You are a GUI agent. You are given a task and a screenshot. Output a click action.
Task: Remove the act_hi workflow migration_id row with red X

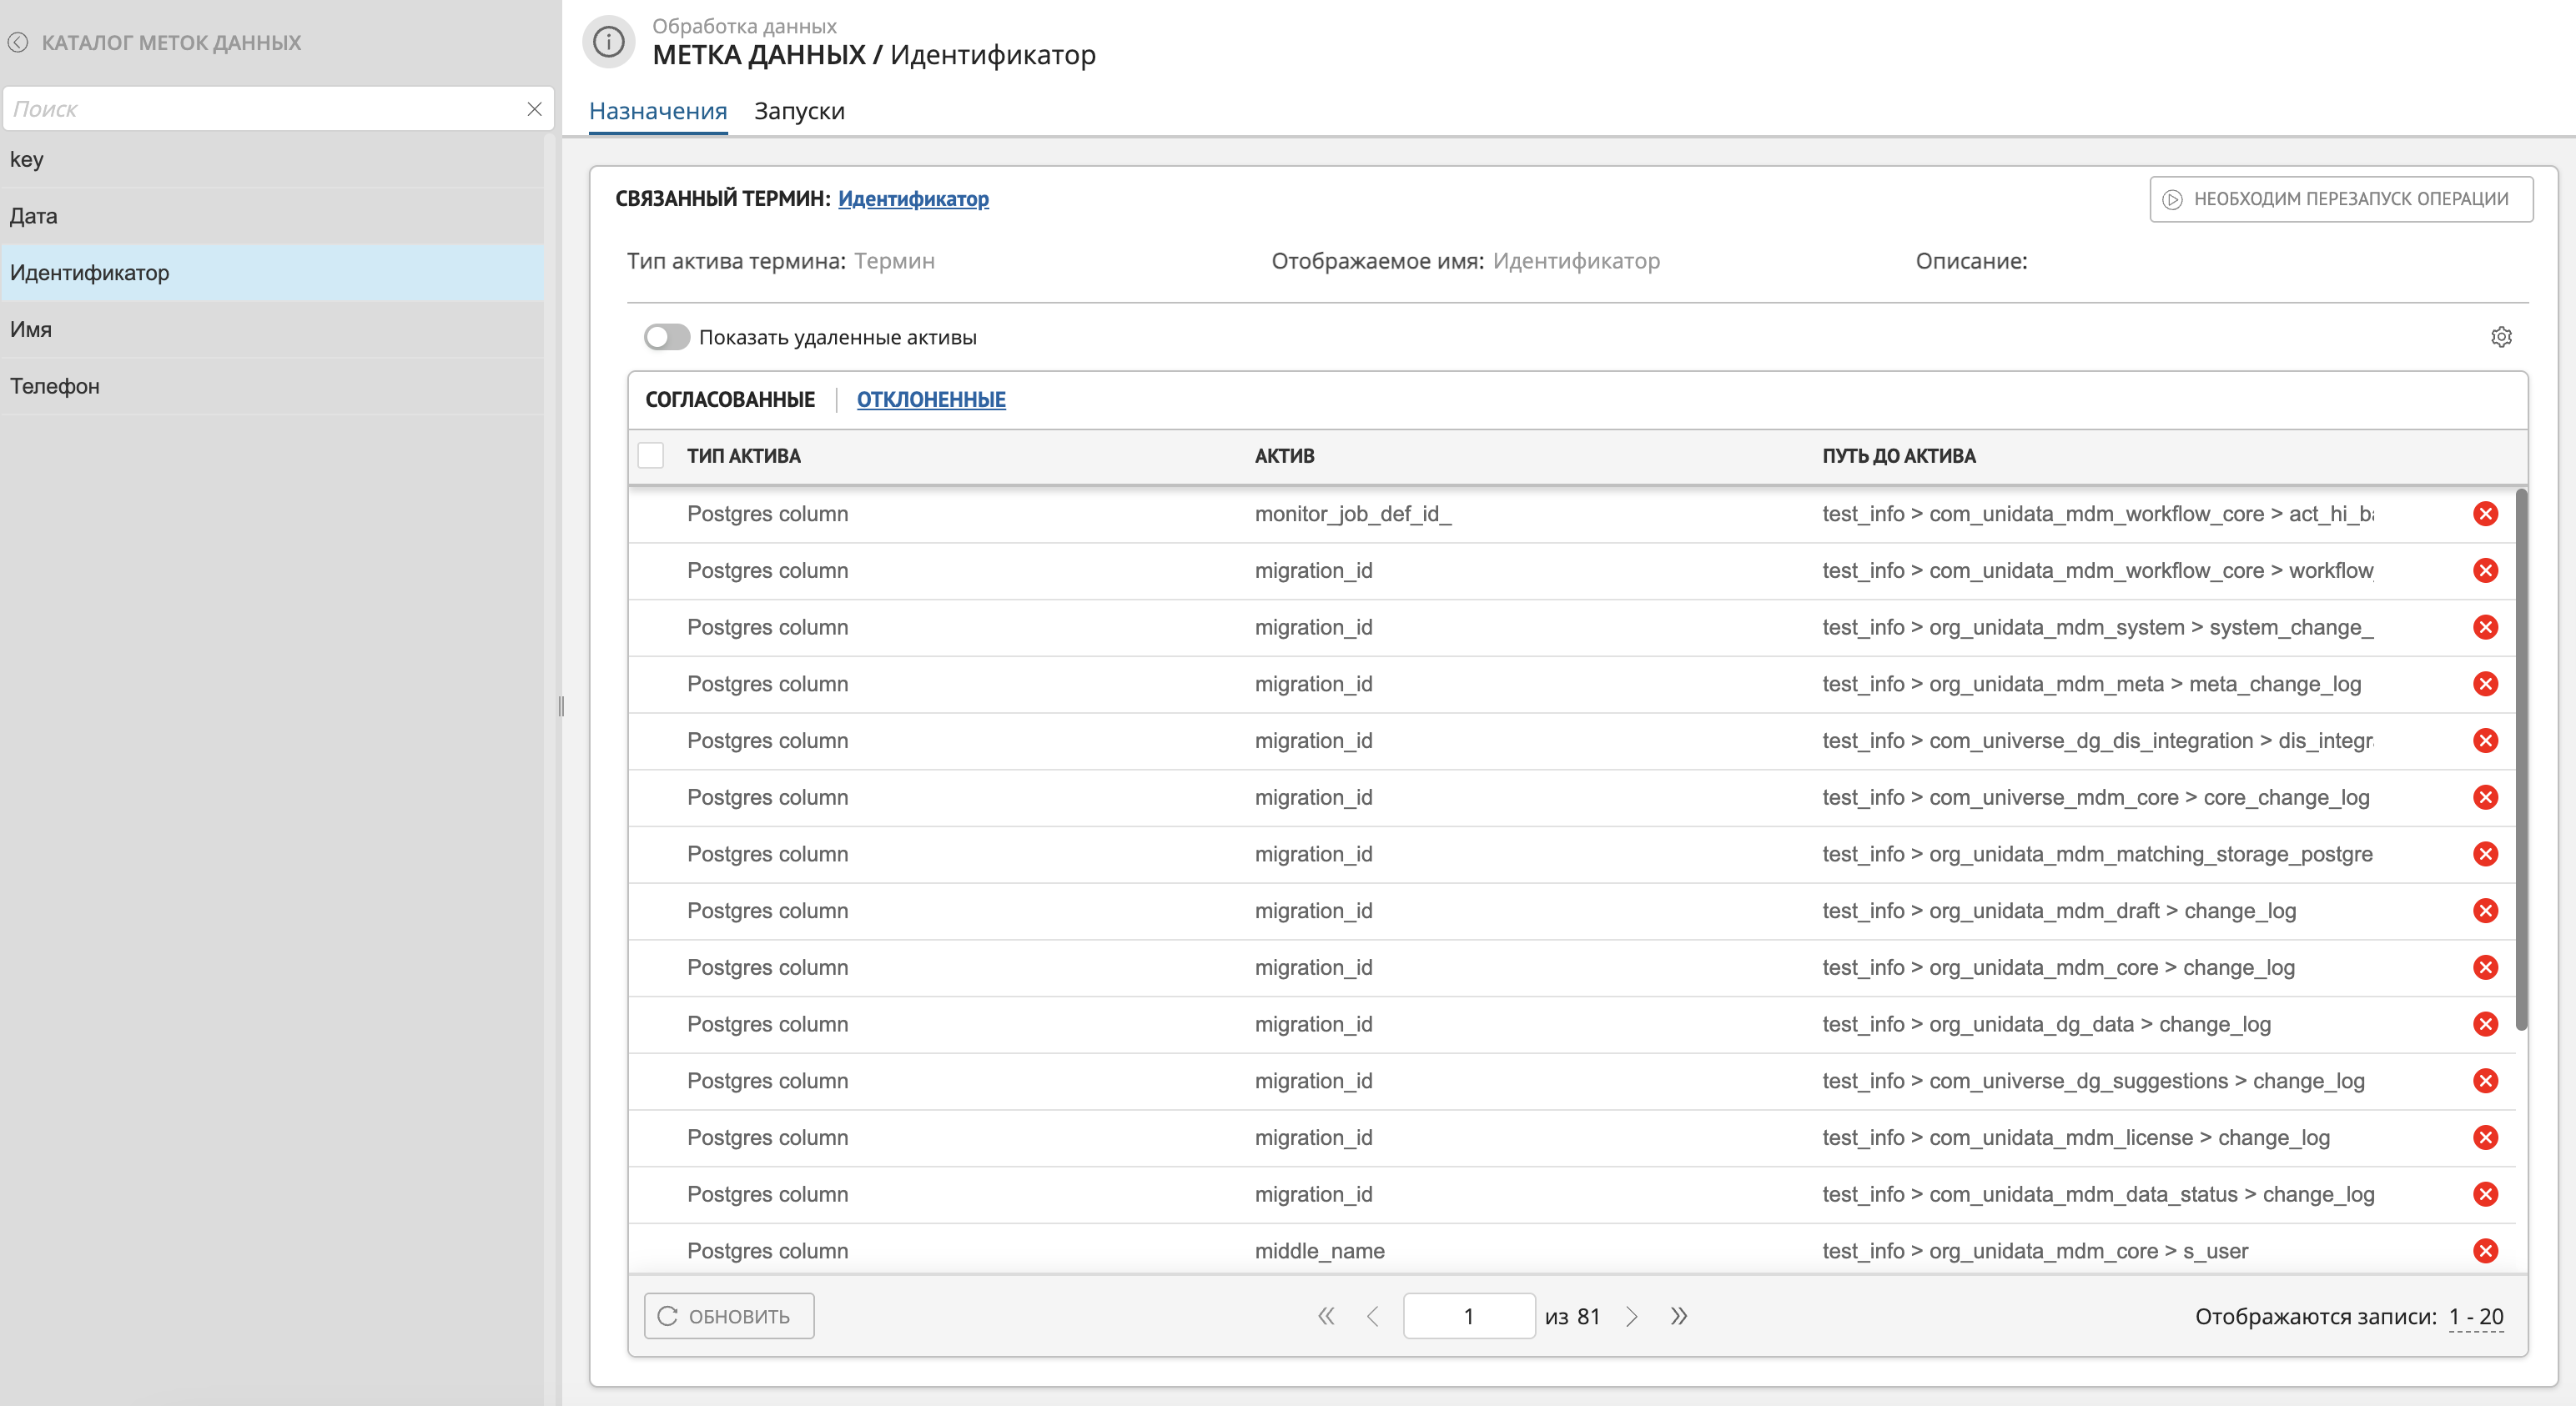[2485, 571]
